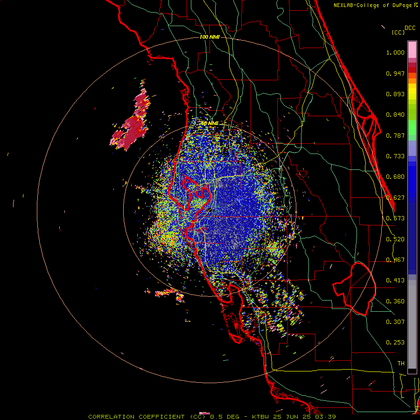Select the 0.680 legend value
The image size is (420, 420).
(x=395, y=177)
